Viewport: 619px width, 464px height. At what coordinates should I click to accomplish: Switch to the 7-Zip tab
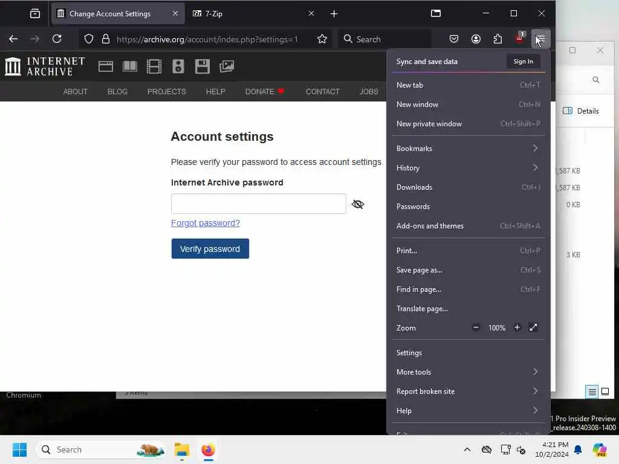pyautogui.click(x=253, y=14)
